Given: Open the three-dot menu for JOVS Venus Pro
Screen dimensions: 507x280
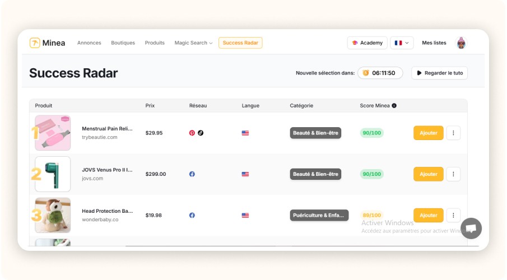Looking at the screenshot, I should (x=453, y=174).
